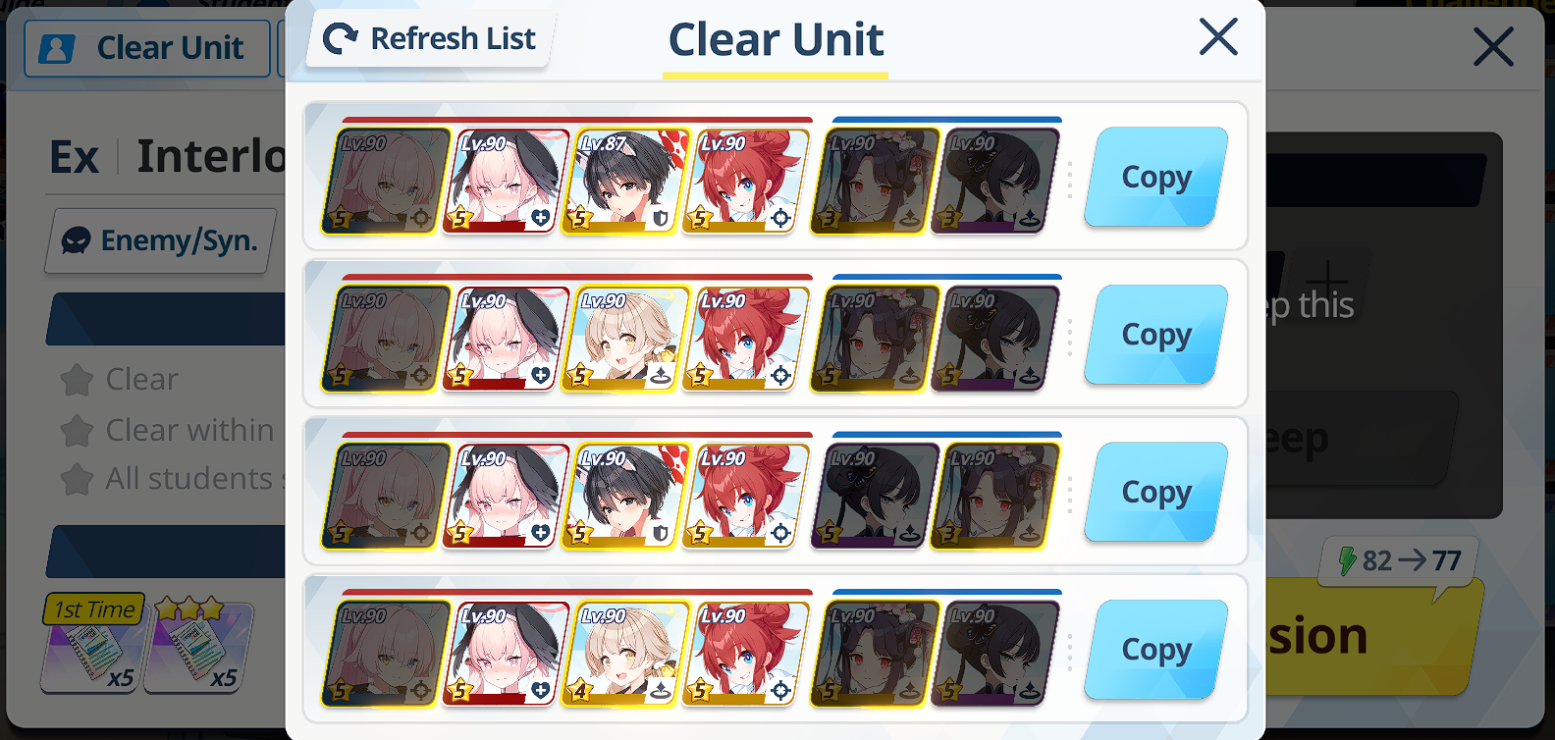Screen dimensions: 1555x740
Task: Click the person icon on the background Clear Unit button
Action: coord(56,49)
